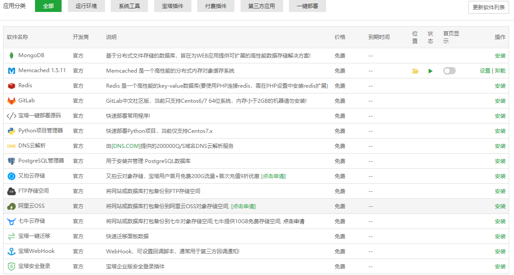This screenshot has height=275, width=514.
Task: Install 宝塔一键迁移 via 安装 link
Action: [x=500, y=236]
